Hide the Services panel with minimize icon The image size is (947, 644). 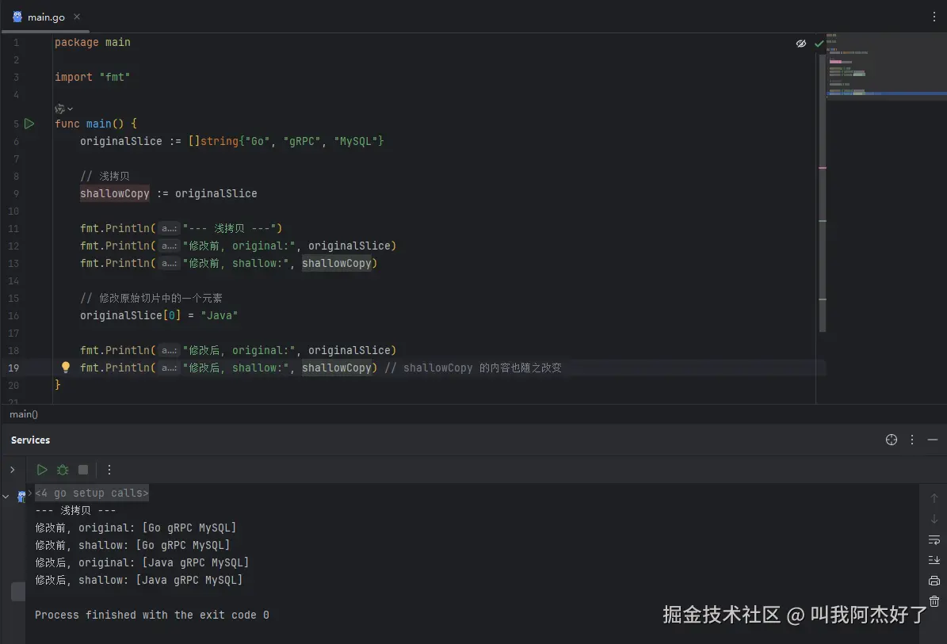click(x=933, y=440)
